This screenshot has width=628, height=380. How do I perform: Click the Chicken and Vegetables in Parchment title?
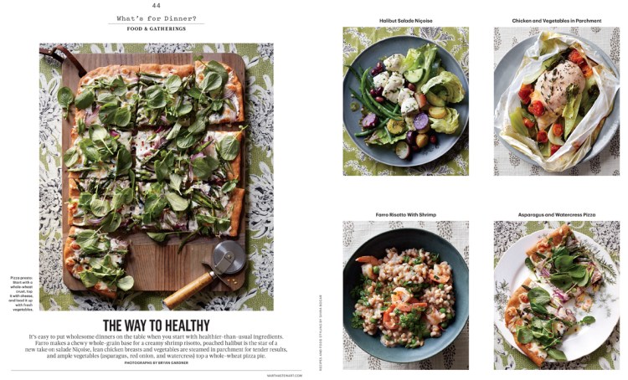pos(557,20)
